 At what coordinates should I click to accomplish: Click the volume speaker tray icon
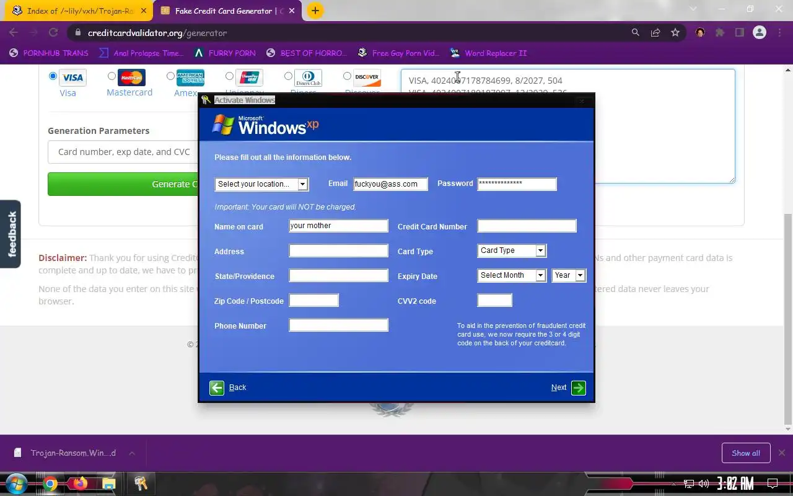click(704, 484)
